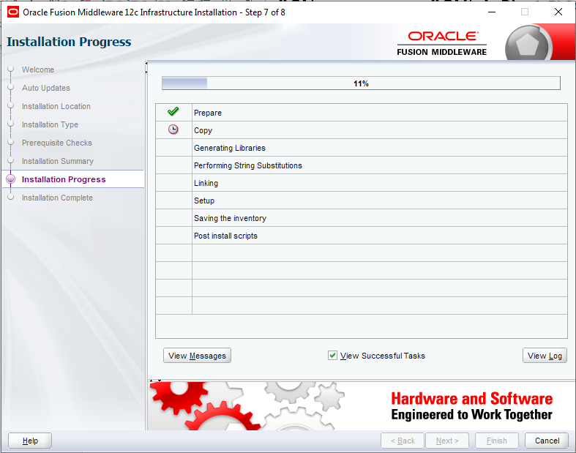576x453 pixels.
Task: Click the Oracle Fusion Middleware logo
Action: point(441,43)
